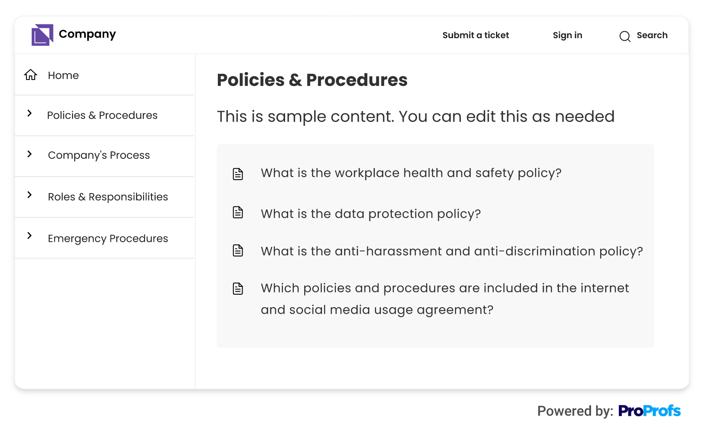The height and width of the screenshot is (427, 703).
Task: Click the Home house icon
Action: pyautogui.click(x=30, y=75)
